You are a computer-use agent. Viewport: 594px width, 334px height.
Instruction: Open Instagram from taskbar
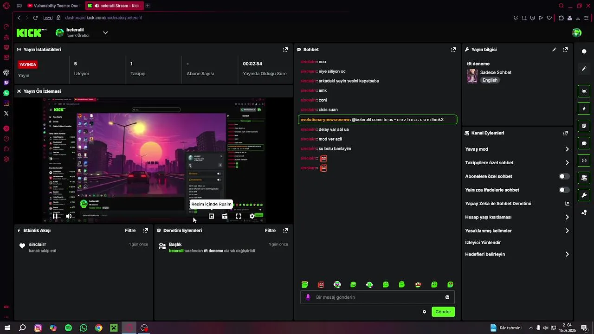point(38,328)
